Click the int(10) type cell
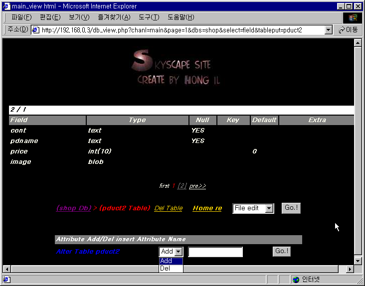The height and width of the screenshot is (286, 365). pos(100,151)
